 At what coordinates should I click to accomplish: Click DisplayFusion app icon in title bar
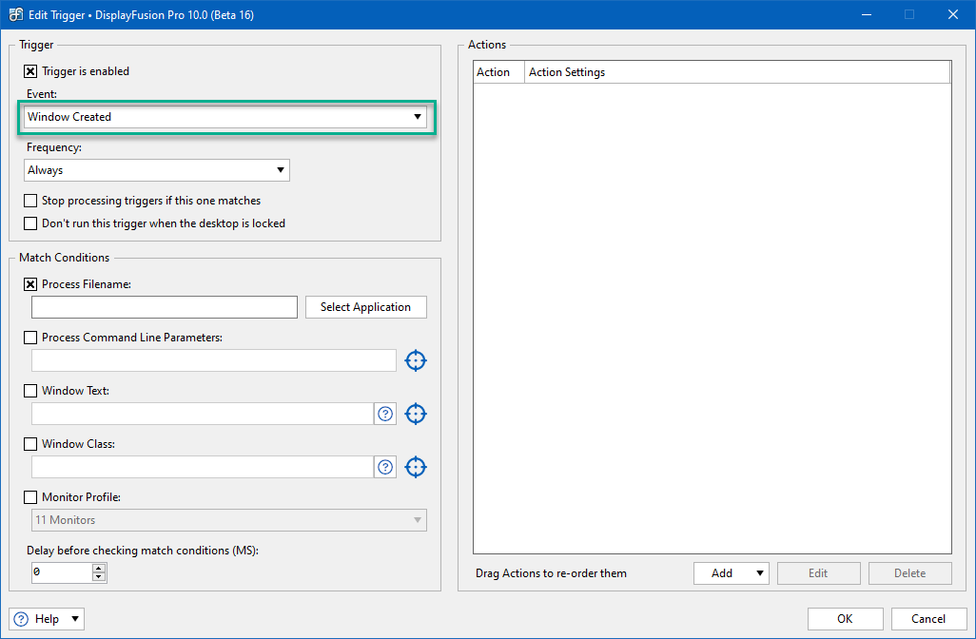(16, 15)
